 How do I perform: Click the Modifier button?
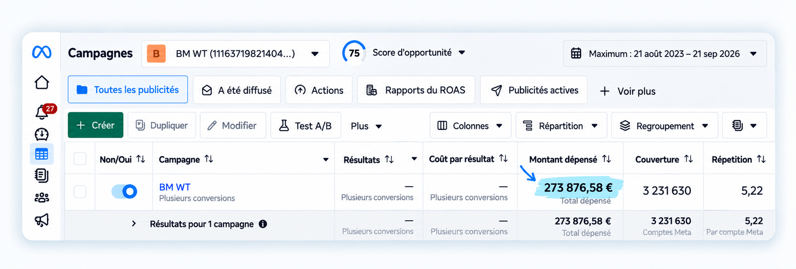(232, 125)
